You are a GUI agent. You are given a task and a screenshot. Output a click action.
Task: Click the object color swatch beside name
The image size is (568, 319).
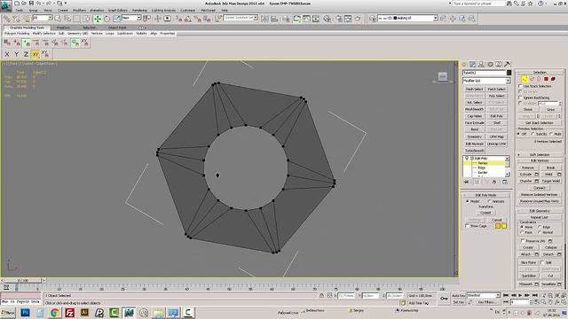pyautogui.click(x=509, y=73)
